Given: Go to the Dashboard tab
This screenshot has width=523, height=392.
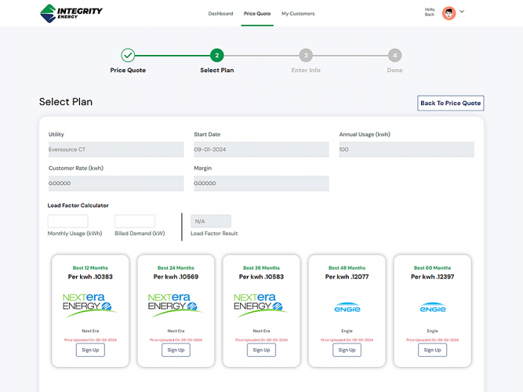Looking at the screenshot, I should pos(220,13).
